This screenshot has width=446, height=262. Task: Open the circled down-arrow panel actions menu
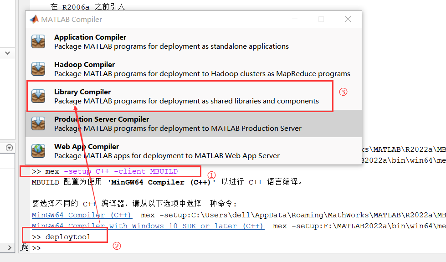click(10, 148)
